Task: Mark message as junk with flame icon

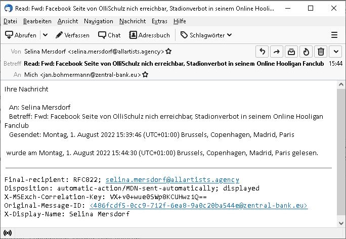Action: (x=306, y=52)
